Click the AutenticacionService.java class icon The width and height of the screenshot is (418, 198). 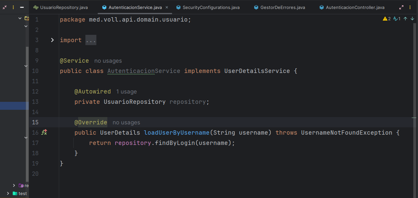click(104, 7)
